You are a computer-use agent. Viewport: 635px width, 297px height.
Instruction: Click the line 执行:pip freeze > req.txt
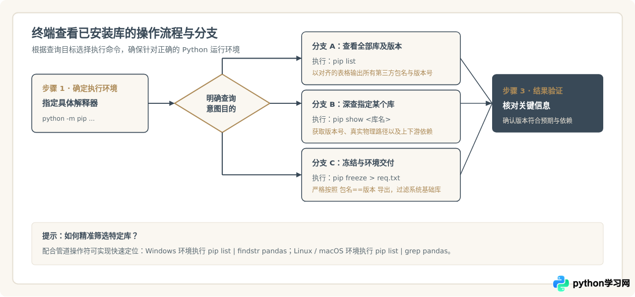pos(356,178)
